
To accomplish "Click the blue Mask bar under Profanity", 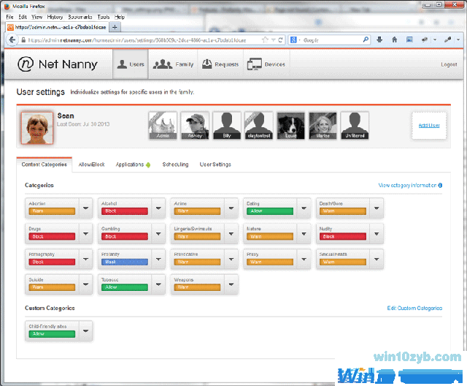I will [x=125, y=262].
